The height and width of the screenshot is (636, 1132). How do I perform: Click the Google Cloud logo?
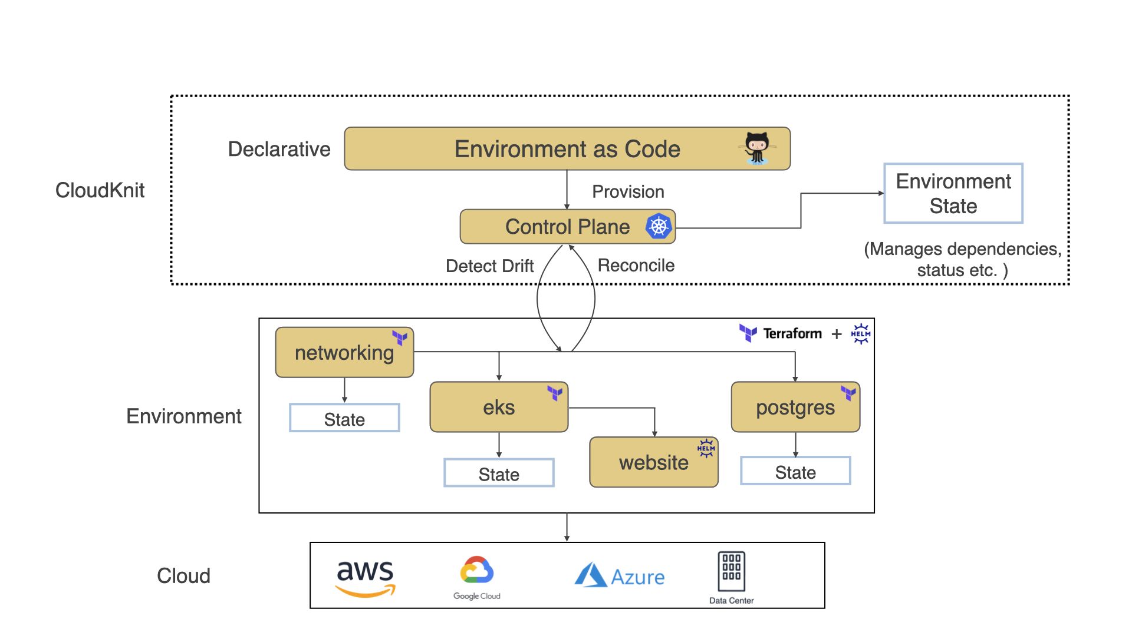[477, 578]
